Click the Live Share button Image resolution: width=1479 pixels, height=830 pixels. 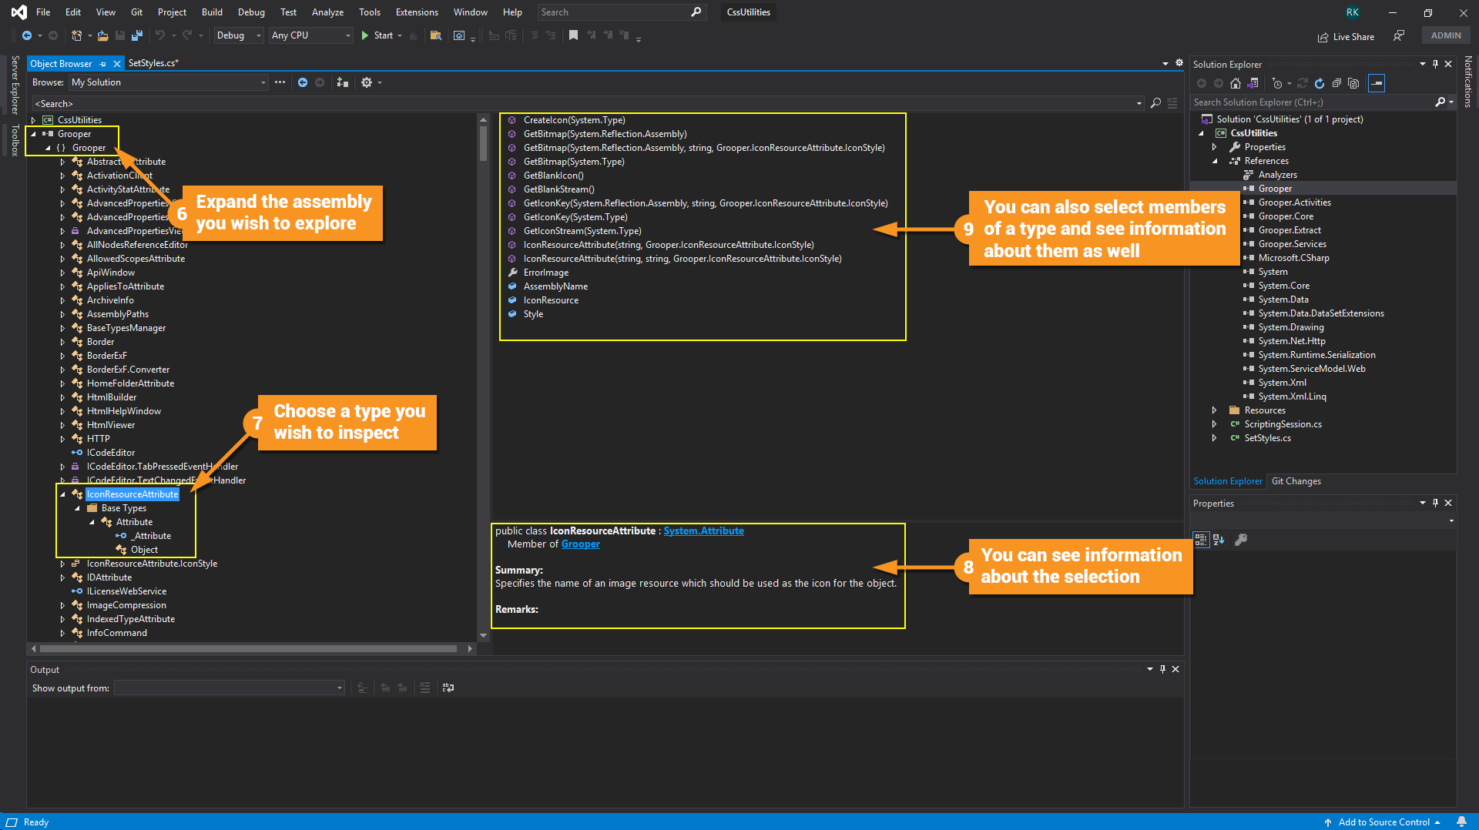[1346, 36]
